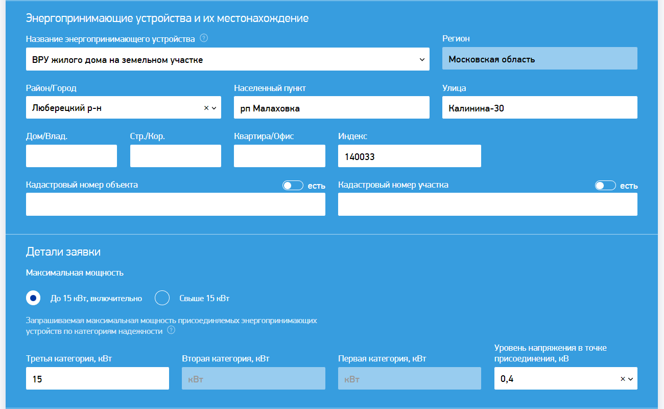The height and width of the screenshot is (409, 664).
Task: Click the Дом/Влад. input field
Action: (x=72, y=156)
